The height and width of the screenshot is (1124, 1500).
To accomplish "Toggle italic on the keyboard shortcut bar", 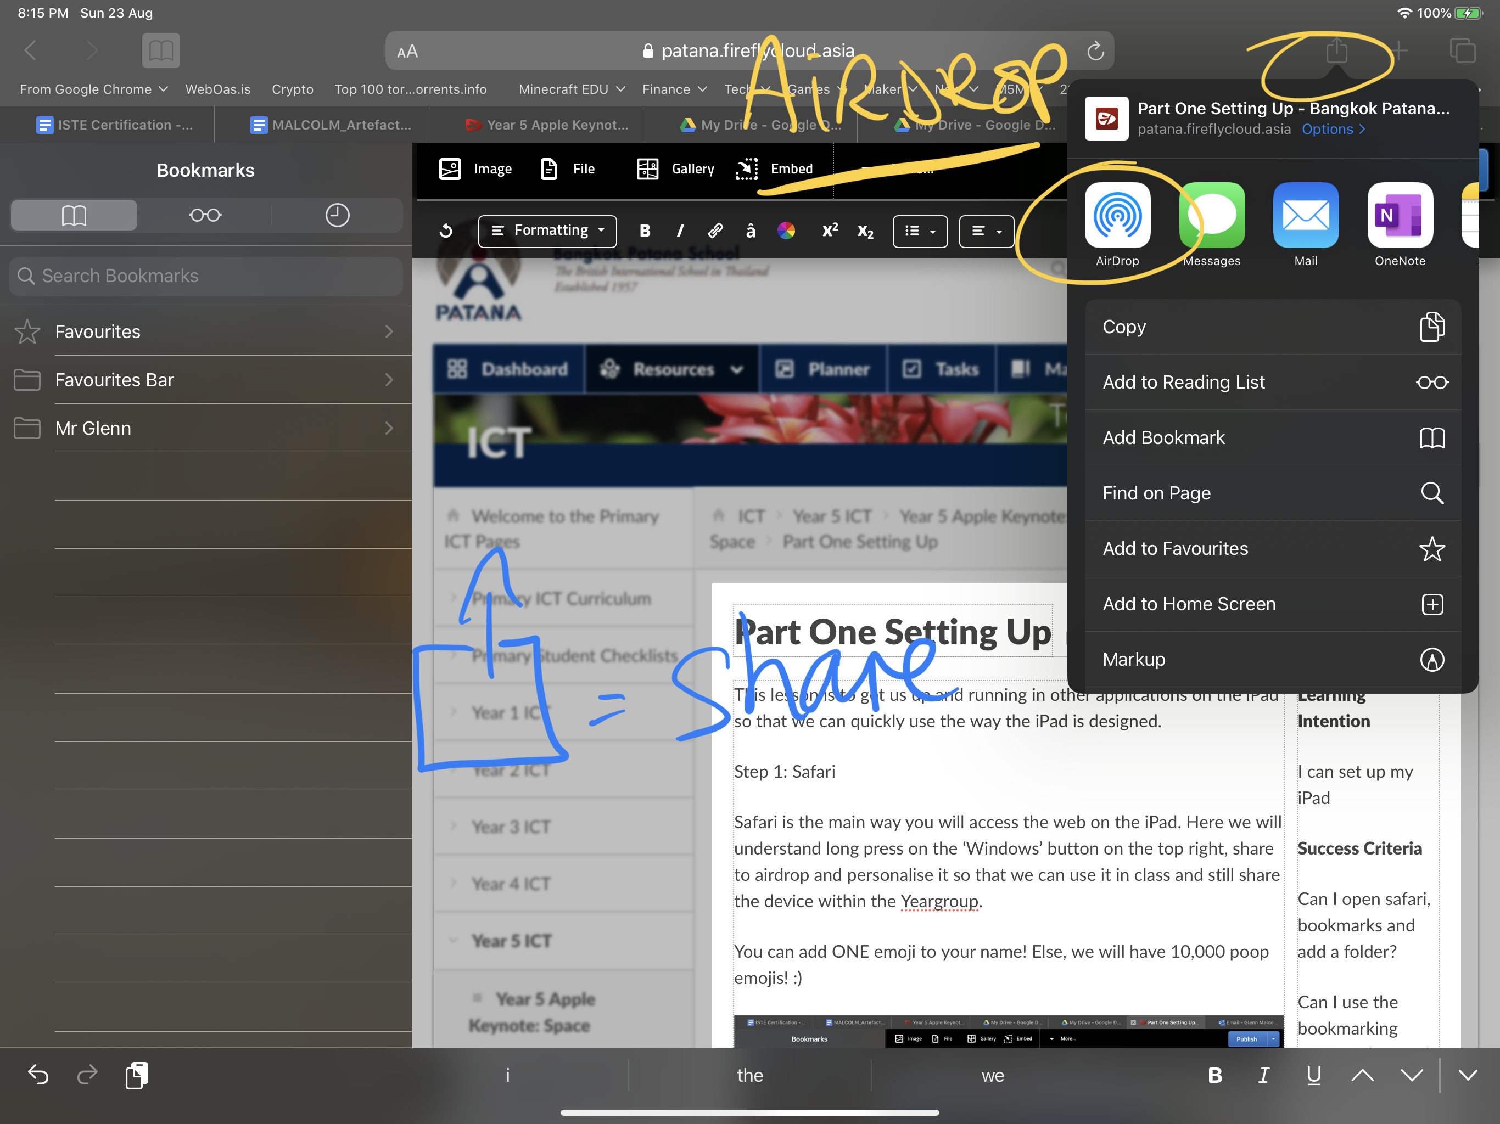I will (x=1263, y=1075).
